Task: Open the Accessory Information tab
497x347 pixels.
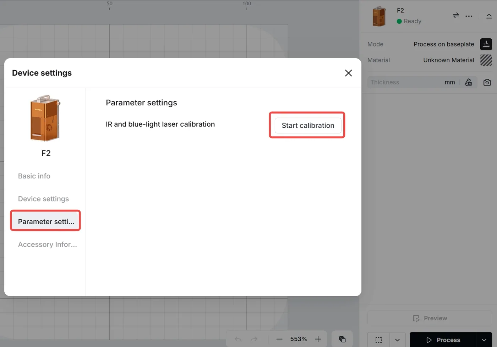Action: (47, 244)
